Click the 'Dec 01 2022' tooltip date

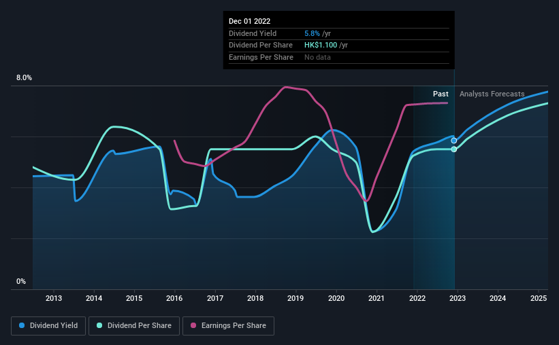pyautogui.click(x=250, y=21)
